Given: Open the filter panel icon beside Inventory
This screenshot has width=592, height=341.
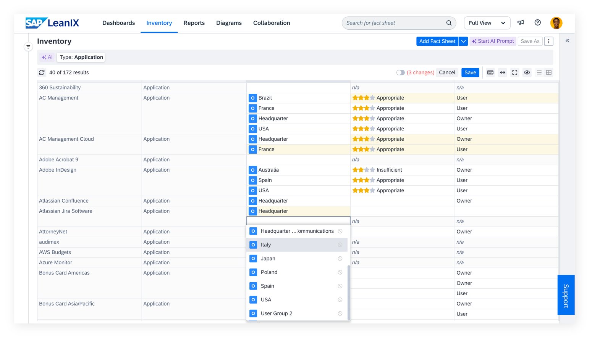Looking at the screenshot, I should 28,47.
